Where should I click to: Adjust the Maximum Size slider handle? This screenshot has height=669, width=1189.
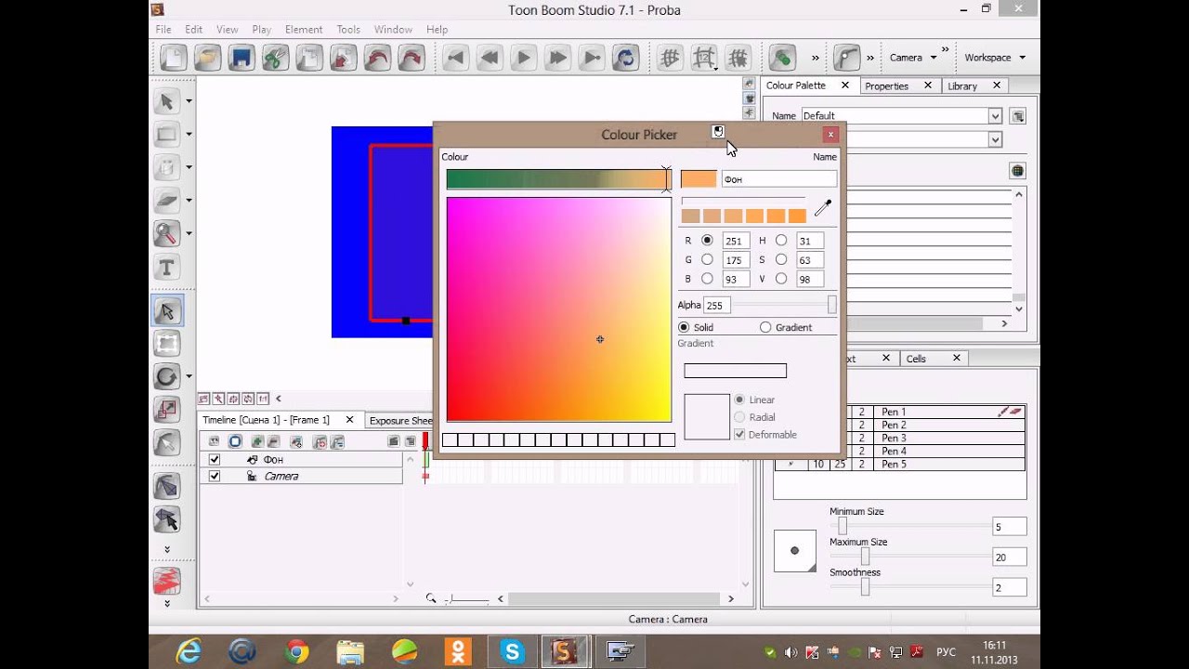point(865,557)
